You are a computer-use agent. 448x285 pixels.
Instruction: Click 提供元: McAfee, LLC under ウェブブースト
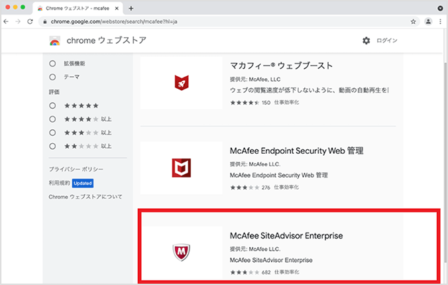pos(255,79)
